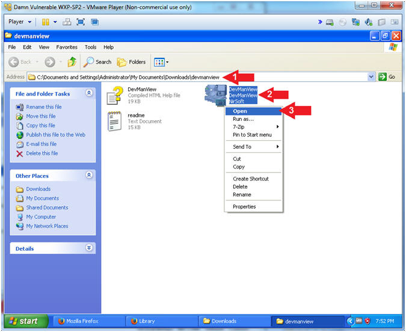Open the View menu
The width and height of the screenshot is (406, 332).
coord(44,47)
